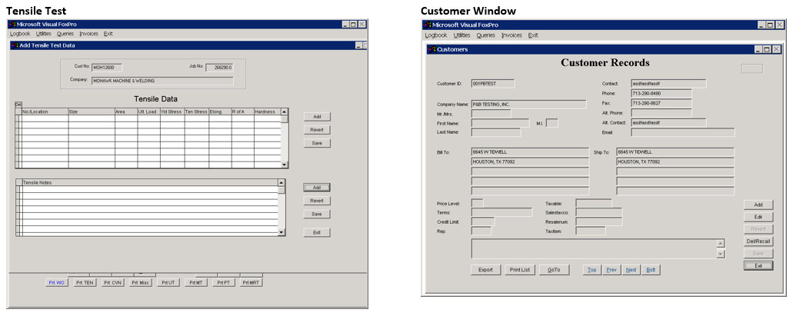The width and height of the screenshot is (796, 316).
Task: Click the Edit button in Customer Records
Action: click(758, 217)
